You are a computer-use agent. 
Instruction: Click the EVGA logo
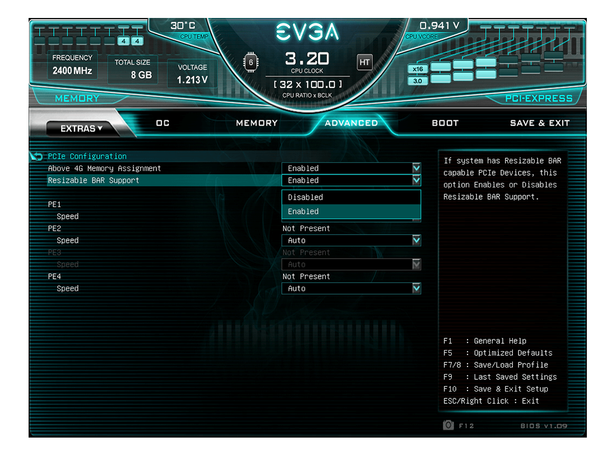coord(307,31)
